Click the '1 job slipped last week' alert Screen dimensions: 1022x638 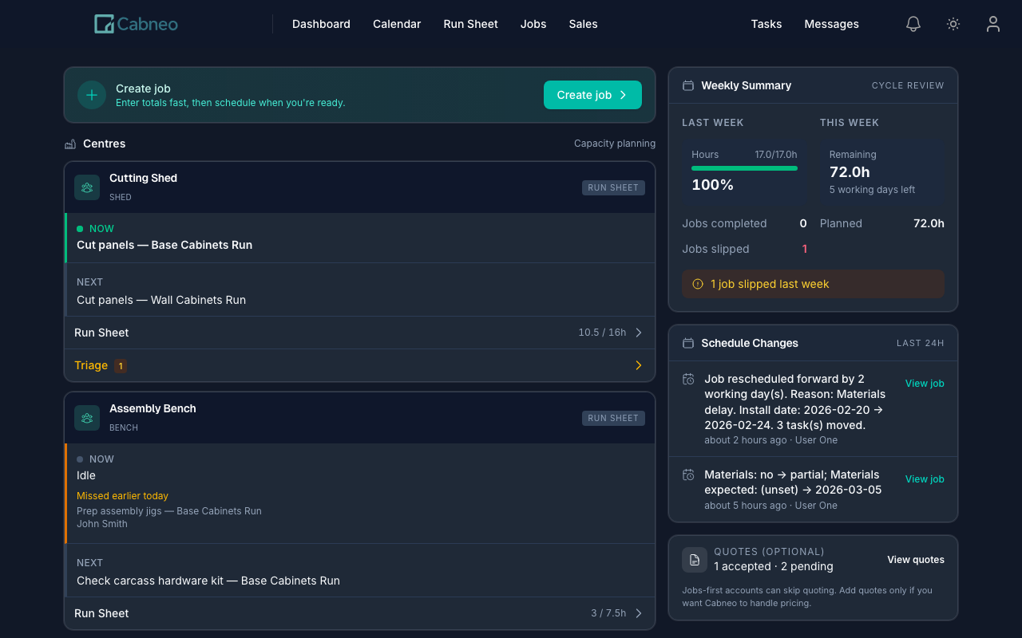(x=813, y=284)
